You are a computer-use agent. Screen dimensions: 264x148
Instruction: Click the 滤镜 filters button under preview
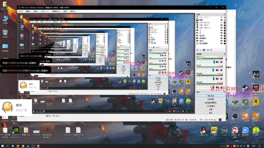[56, 116]
